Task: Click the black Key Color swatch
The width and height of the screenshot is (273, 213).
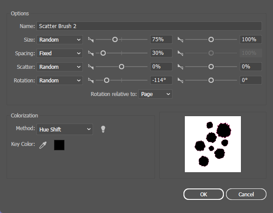Action: coord(59,145)
